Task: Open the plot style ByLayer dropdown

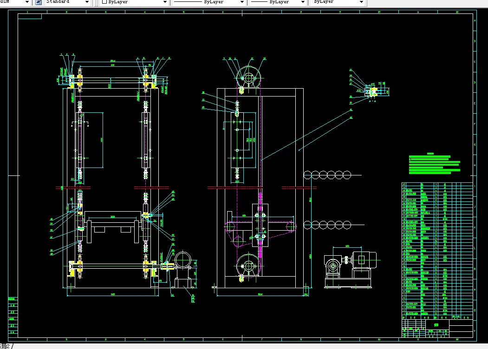Action: tap(337, 2)
